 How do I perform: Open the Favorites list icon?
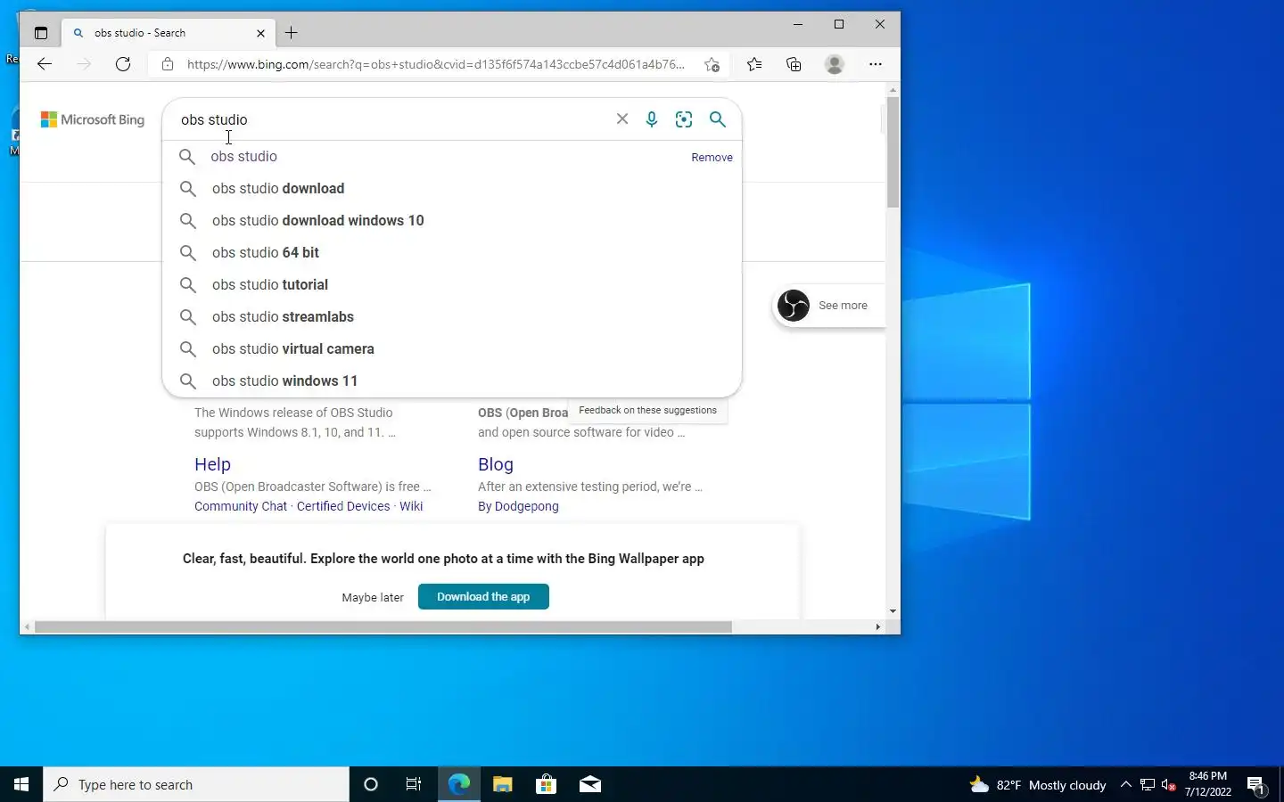coord(754,64)
